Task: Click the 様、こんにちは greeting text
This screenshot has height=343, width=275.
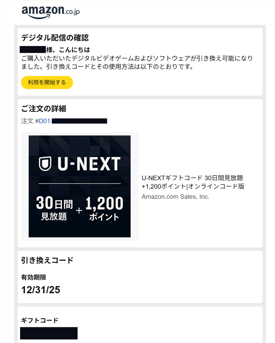Action: pos(68,50)
